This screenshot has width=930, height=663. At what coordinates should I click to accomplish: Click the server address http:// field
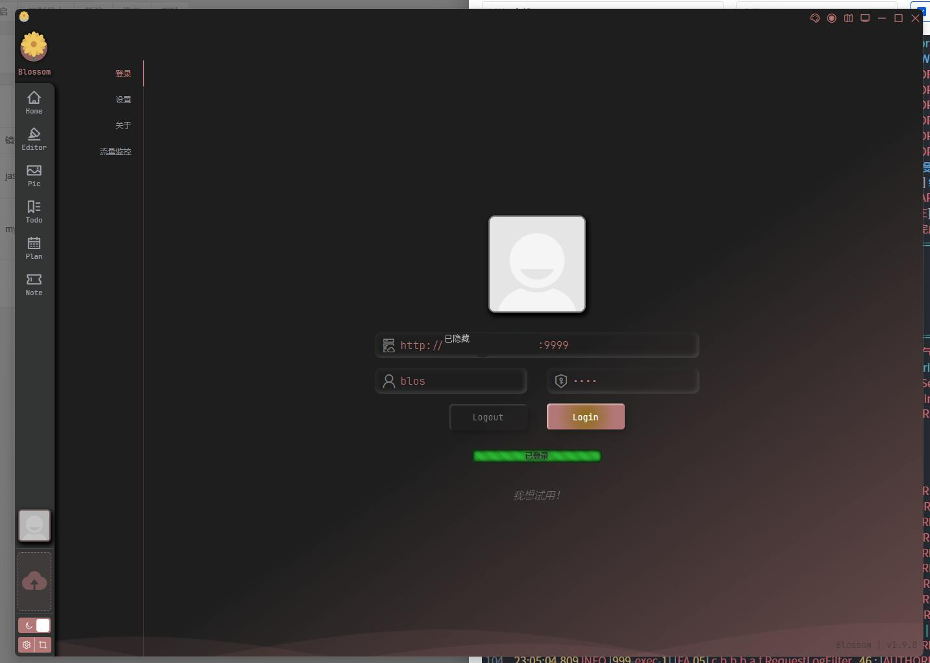tap(537, 345)
